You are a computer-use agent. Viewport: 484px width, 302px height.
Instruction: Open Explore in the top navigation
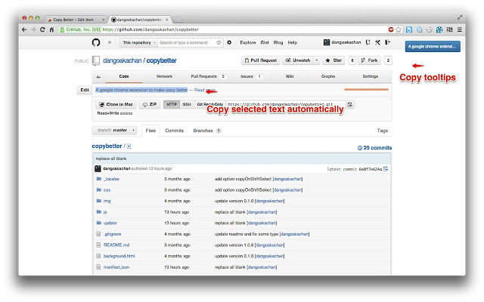(x=248, y=42)
